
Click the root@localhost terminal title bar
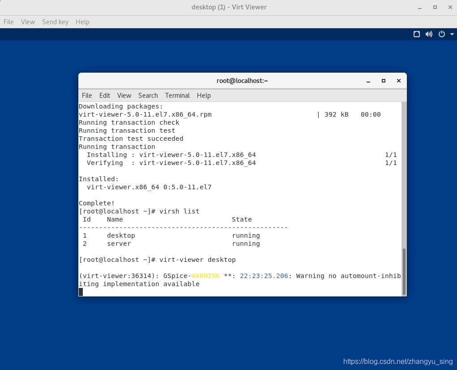[x=242, y=81]
